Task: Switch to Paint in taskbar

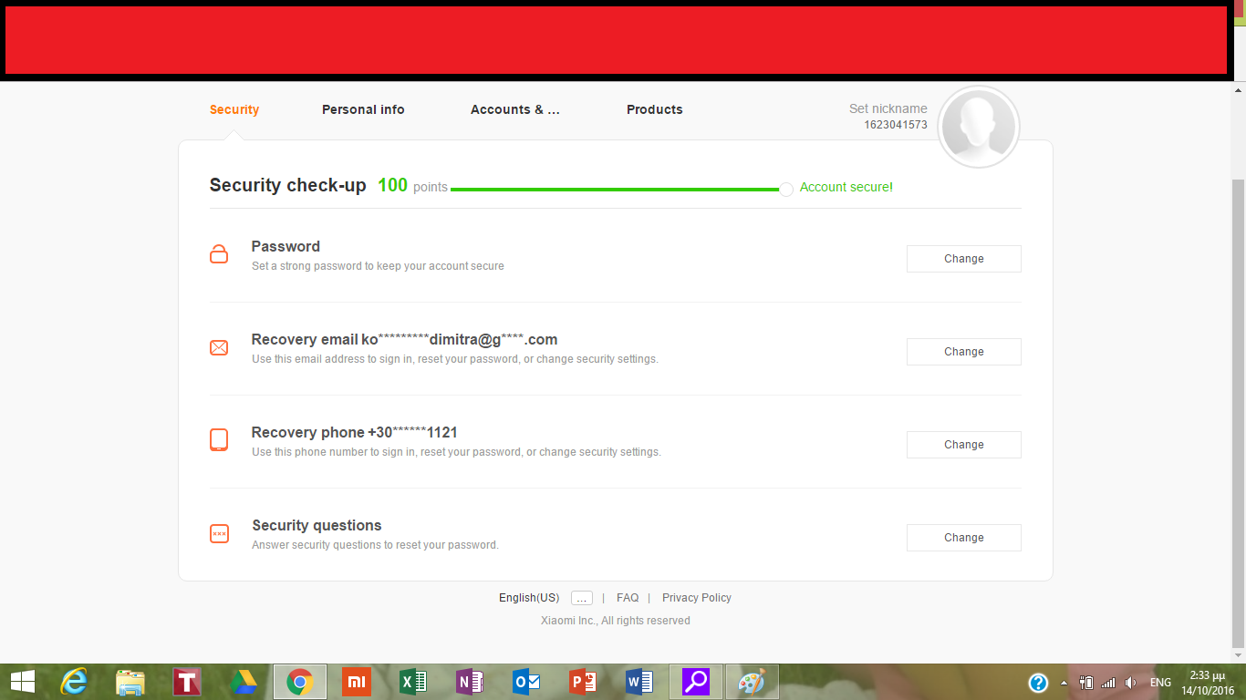Action: click(753, 682)
